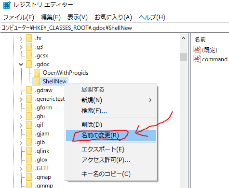The image size is (229, 188).
Task: Click the registry path address bar
Action: point(115,28)
